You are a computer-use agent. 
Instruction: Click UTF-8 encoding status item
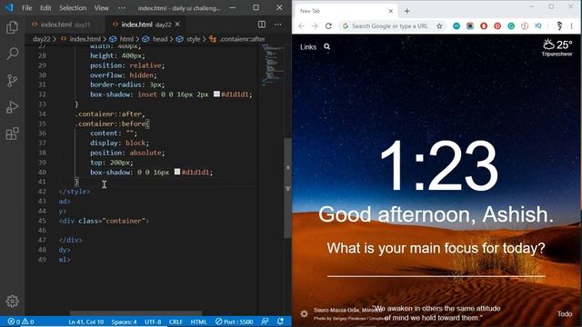click(153, 322)
